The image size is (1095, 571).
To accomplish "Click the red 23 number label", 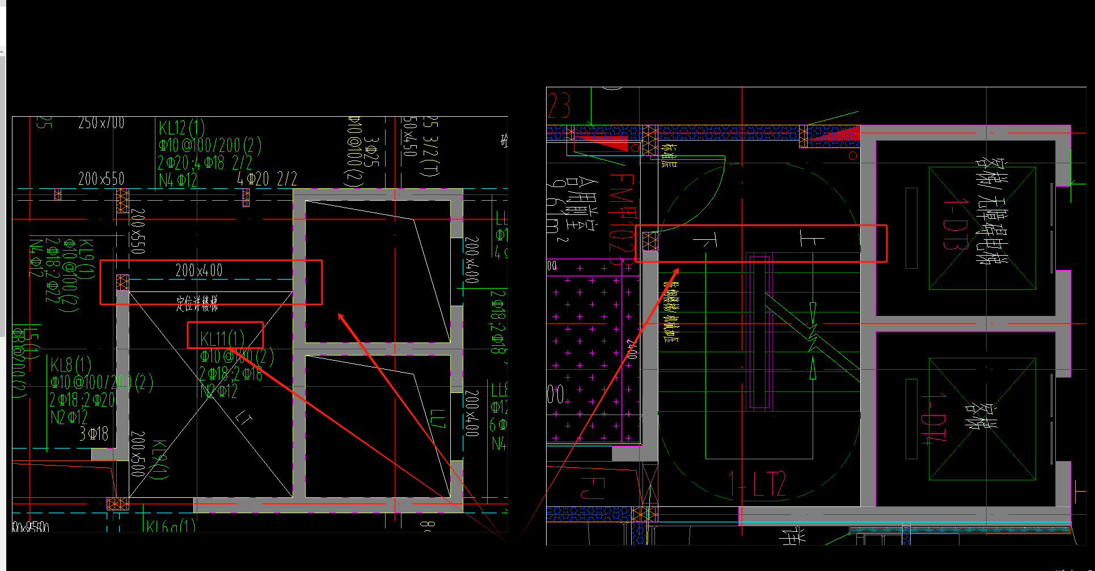I will click(559, 105).
